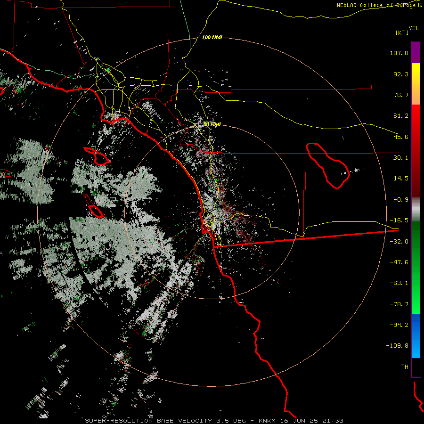
Task: Click the -109.8 velocity scale label
Action: pos(397,346)
